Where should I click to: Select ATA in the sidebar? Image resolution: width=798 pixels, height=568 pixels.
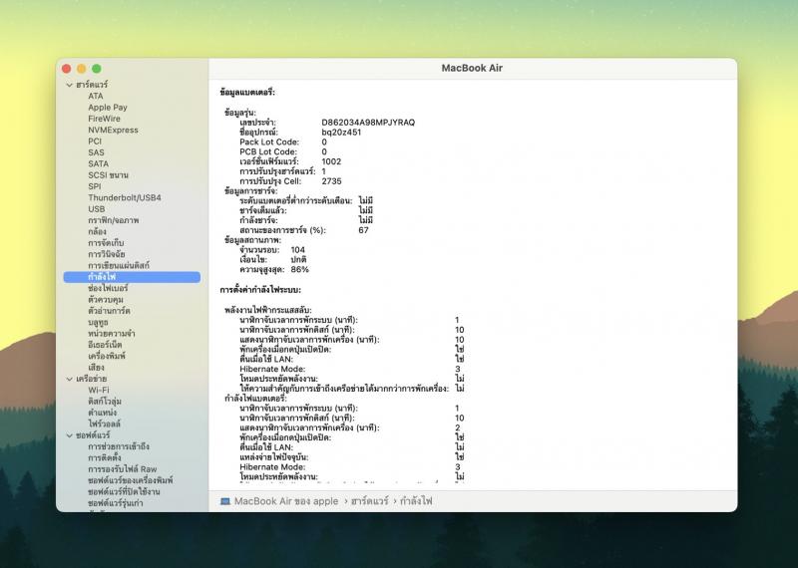(96, 96)
